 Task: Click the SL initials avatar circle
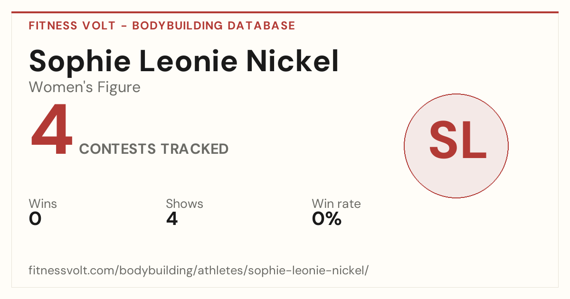click(x=456, y=146)
